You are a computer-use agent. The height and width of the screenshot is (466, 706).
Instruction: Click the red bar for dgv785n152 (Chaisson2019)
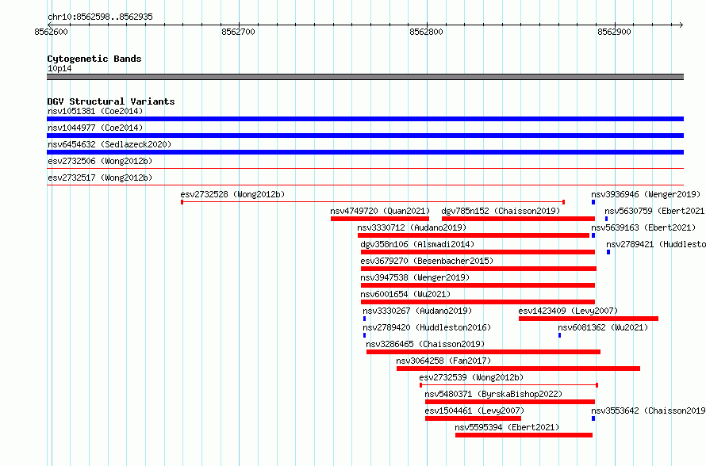tap(518, 219)
